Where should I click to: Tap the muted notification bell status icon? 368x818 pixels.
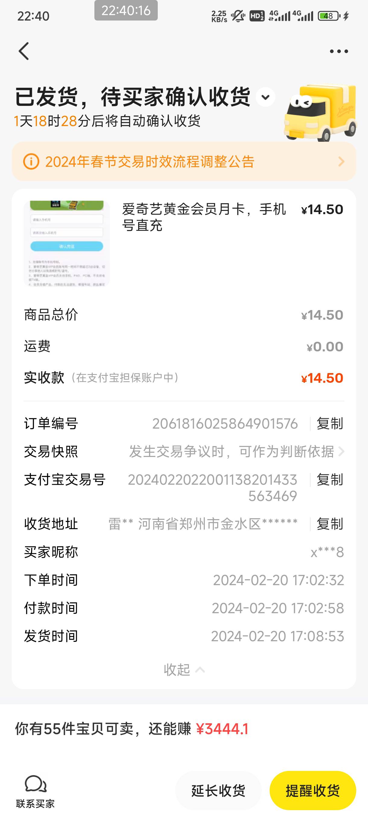(238, 16)
